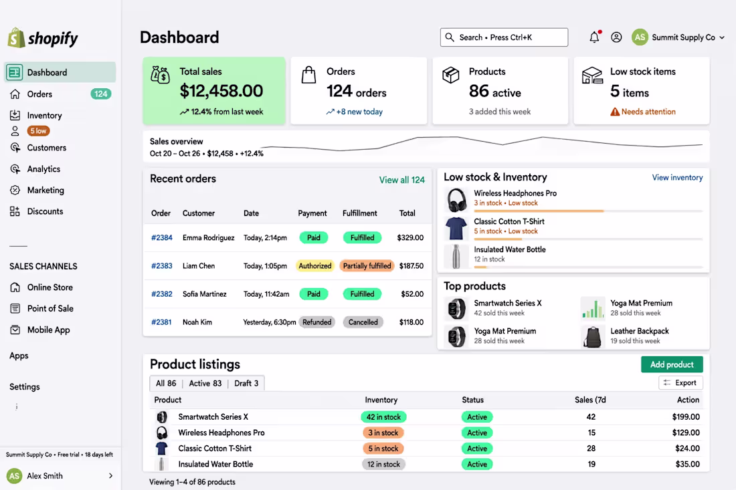Screen dimensions: 736x490
Task: Click the person icon beside 5 low badge
Action: click(x=15, y=131)
